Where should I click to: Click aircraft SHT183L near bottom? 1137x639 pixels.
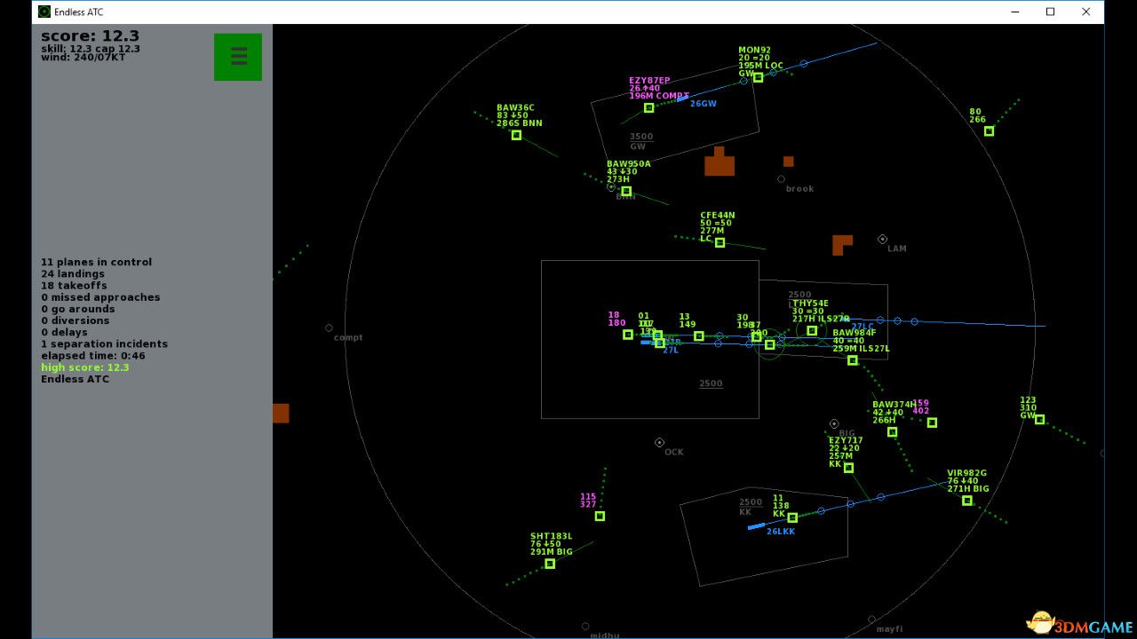(x=550, y=564)
